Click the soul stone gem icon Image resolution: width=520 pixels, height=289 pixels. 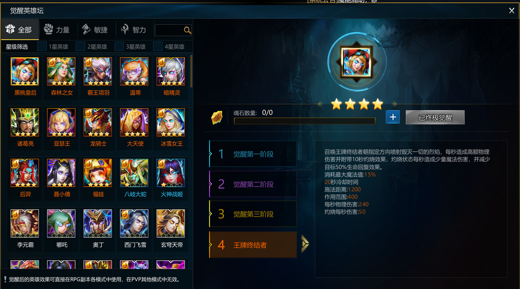217,117
